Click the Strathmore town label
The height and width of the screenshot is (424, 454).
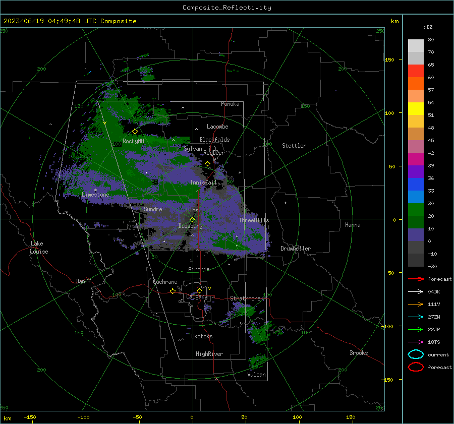coord(245,298)
